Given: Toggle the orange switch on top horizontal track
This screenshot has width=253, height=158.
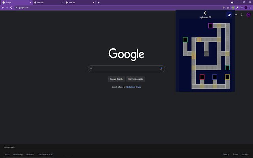Looking at the screenshot, I should coord(199,39).
